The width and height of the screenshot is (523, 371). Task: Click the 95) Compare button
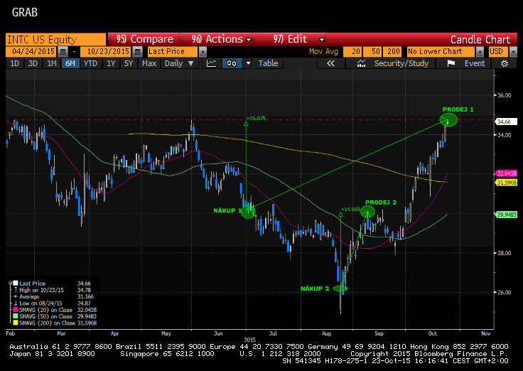144,39
